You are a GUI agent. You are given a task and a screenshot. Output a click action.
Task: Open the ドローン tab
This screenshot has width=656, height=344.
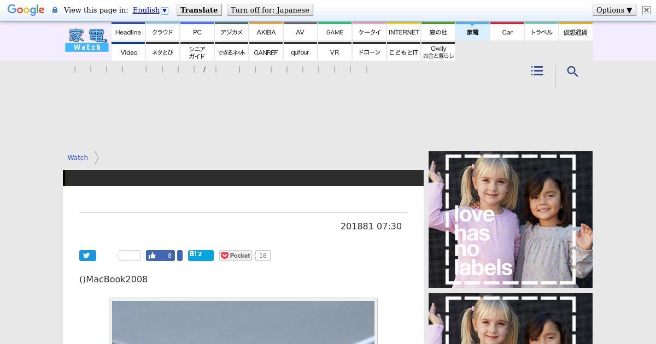369,52
